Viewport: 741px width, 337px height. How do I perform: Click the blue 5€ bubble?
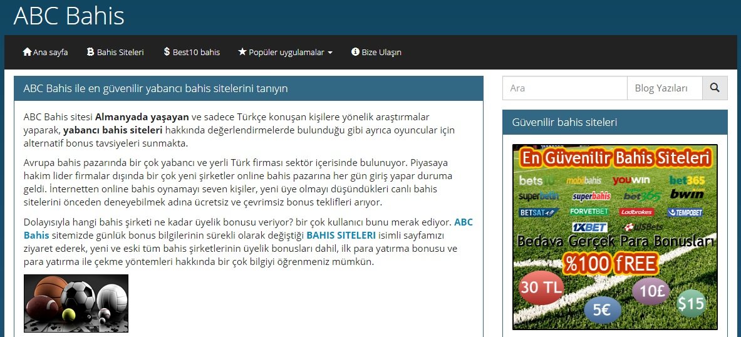[x=603, y=309]
